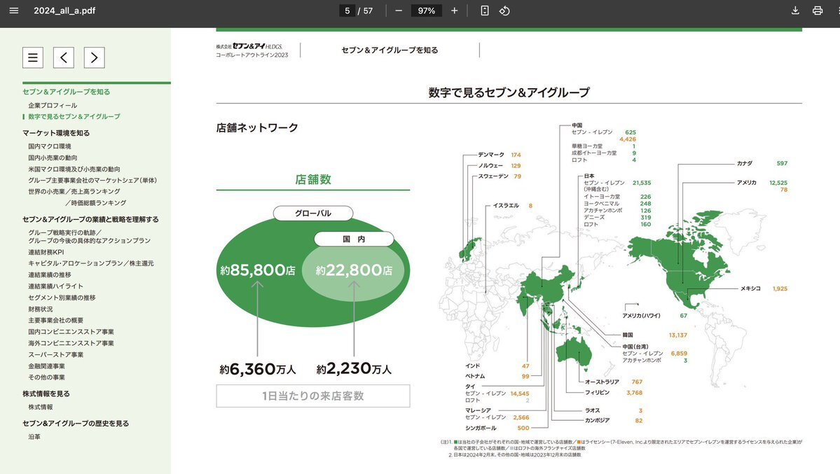Click the zoom in plus button
This screenshot has width=840, height=474.
pos(454,11)
